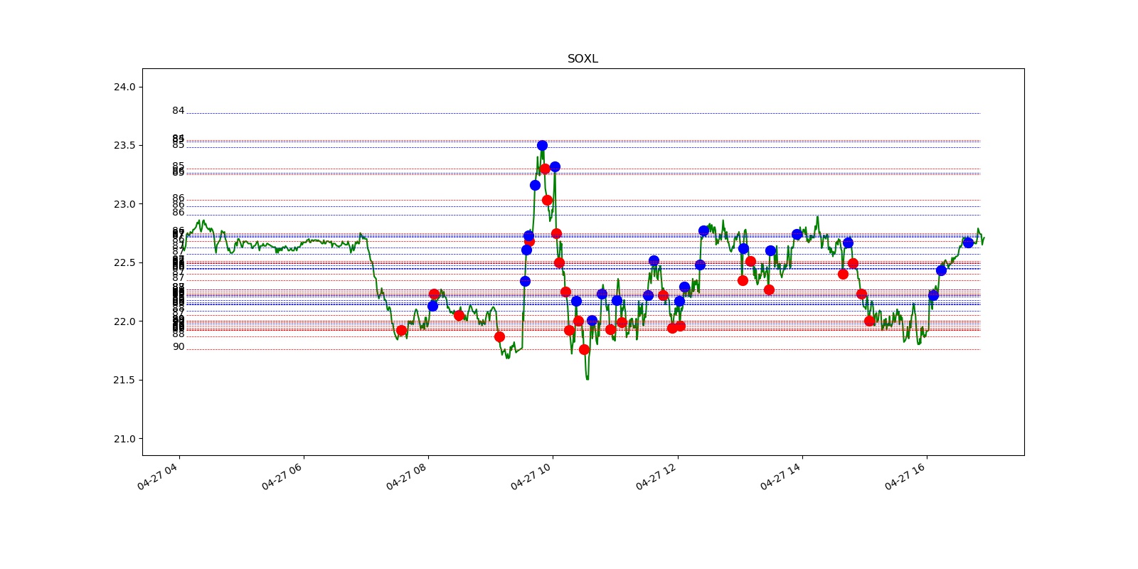Viewport: 1138px width, 569px height.
Task: Click the 23.5 y-axis tick label
Action: (x=124, y=145)
